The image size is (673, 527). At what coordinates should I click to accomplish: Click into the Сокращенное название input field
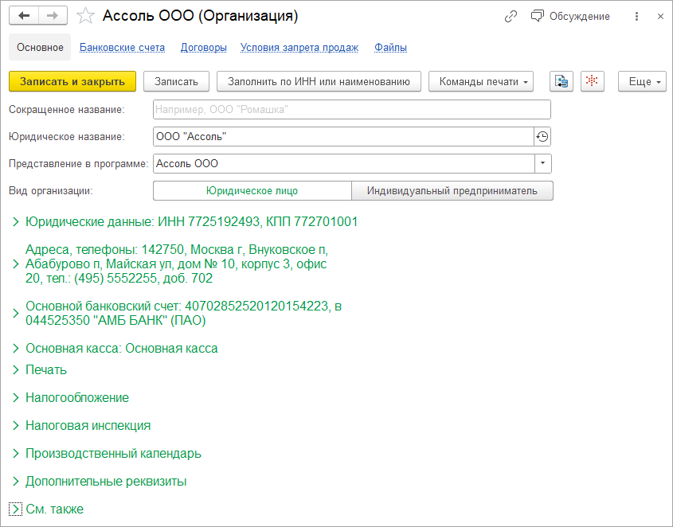(350, 110)
